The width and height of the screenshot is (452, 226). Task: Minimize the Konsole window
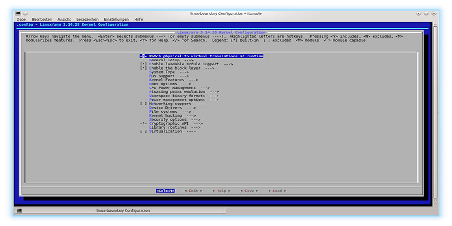[x=419, y=13]
